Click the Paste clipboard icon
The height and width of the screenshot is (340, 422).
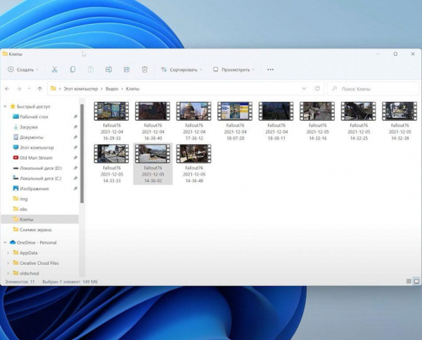pos(91,70)
